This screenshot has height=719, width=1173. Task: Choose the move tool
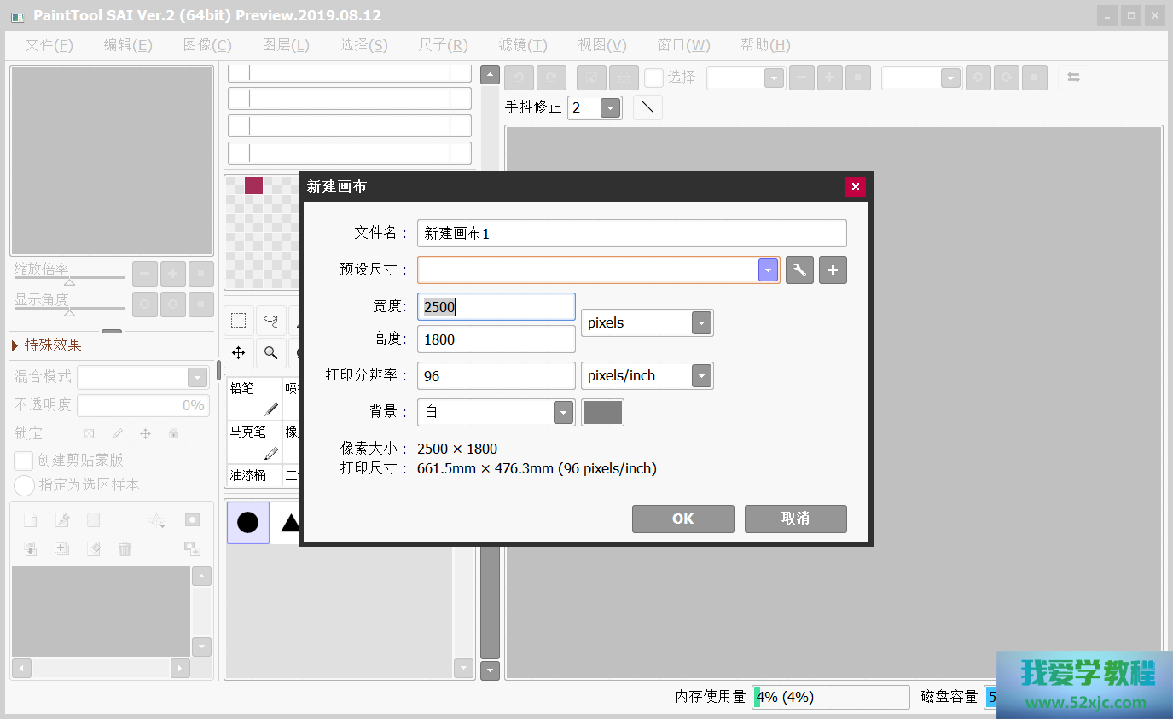coord(239,352)
